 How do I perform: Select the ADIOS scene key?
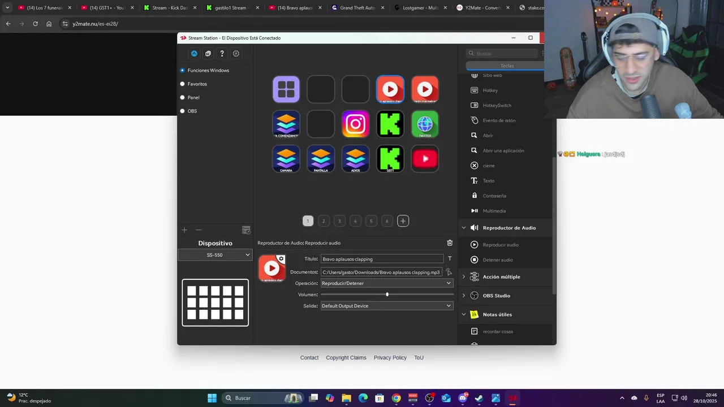(x=355, y=159)
